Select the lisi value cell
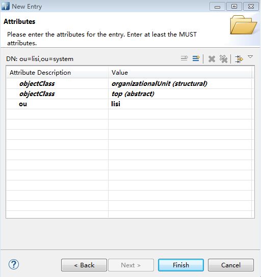The image size is (261, 277). click(180, 104)
